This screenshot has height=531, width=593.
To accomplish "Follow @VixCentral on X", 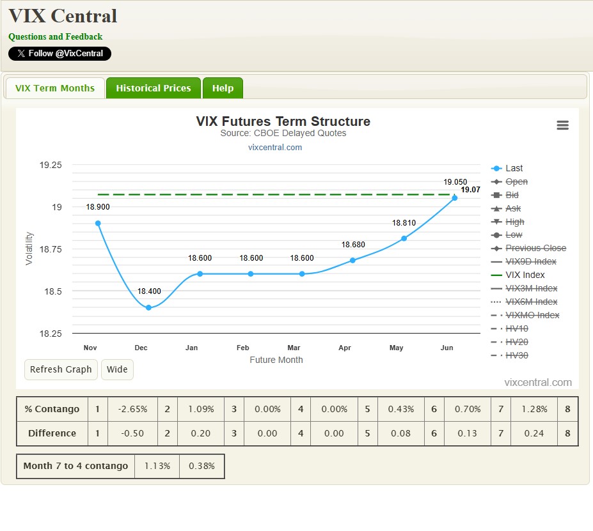I will click(59, 54).
